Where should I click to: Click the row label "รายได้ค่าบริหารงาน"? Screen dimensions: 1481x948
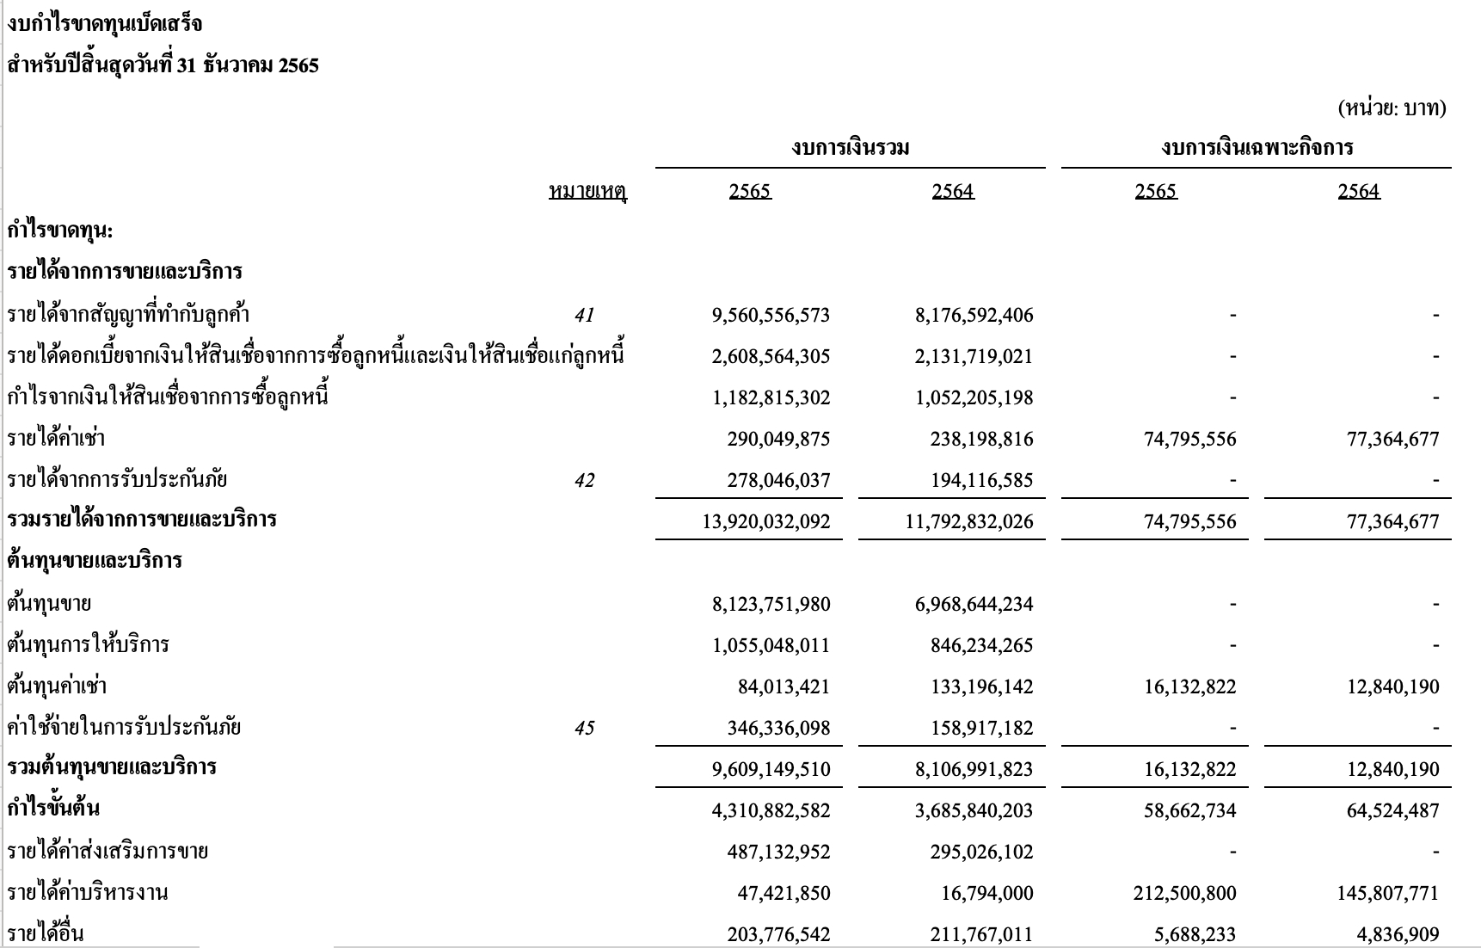pos(88,893)
